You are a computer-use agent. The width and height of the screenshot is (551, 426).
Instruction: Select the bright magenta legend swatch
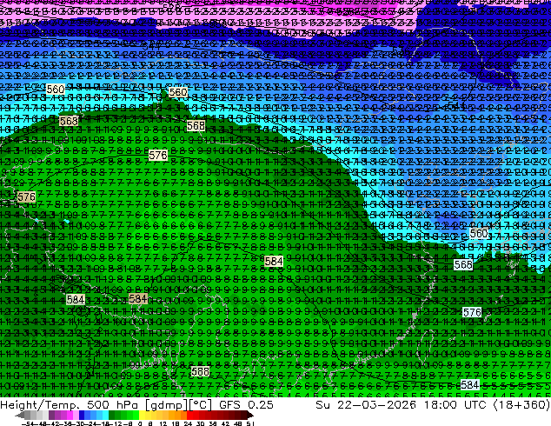[70, 416]
